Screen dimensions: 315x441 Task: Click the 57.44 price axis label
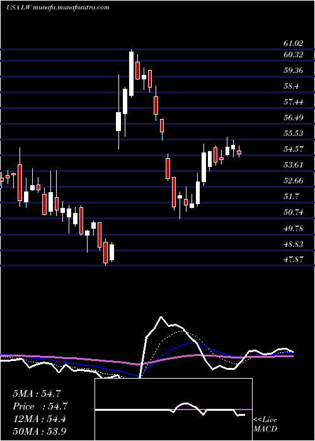click(x=294, y=102)
